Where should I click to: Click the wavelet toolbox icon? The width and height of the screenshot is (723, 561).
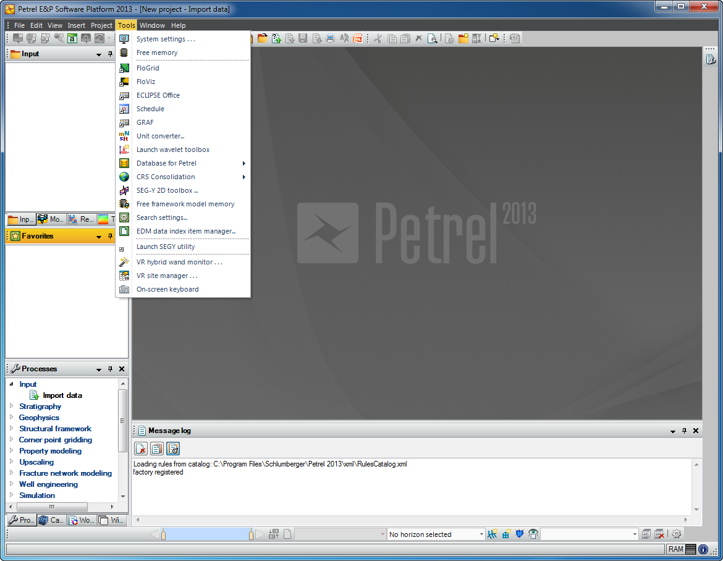pos(124,150)
